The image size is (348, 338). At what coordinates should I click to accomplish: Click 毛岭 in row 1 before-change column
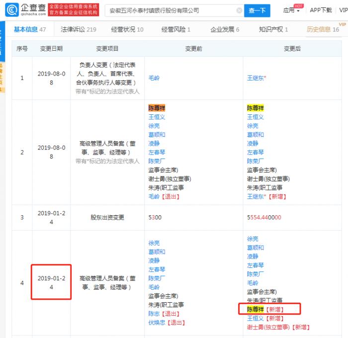154,78
